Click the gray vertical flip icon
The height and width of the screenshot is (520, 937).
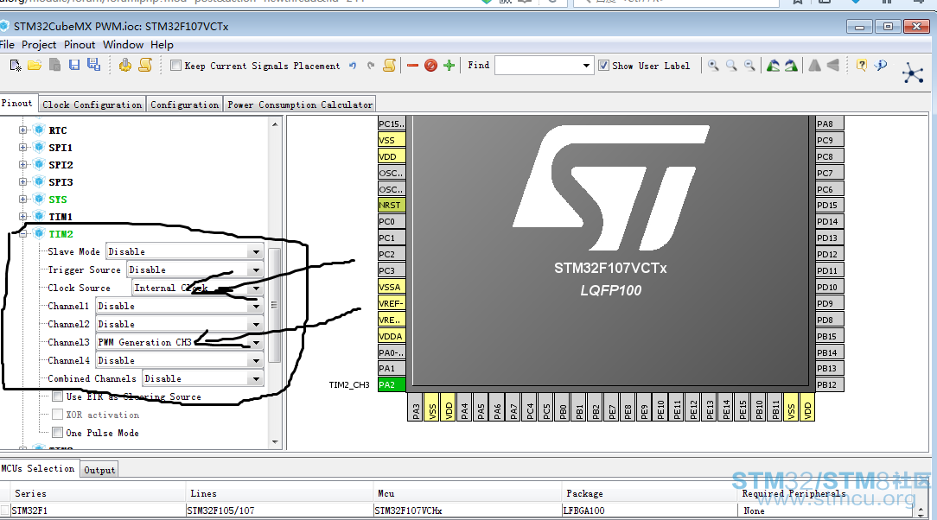pyautogui.click(x=833, y=66)
